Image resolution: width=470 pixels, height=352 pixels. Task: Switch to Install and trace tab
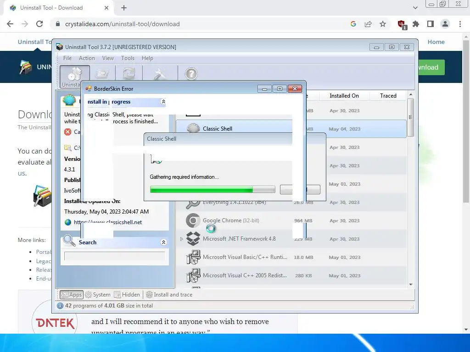tap(169, 295)
